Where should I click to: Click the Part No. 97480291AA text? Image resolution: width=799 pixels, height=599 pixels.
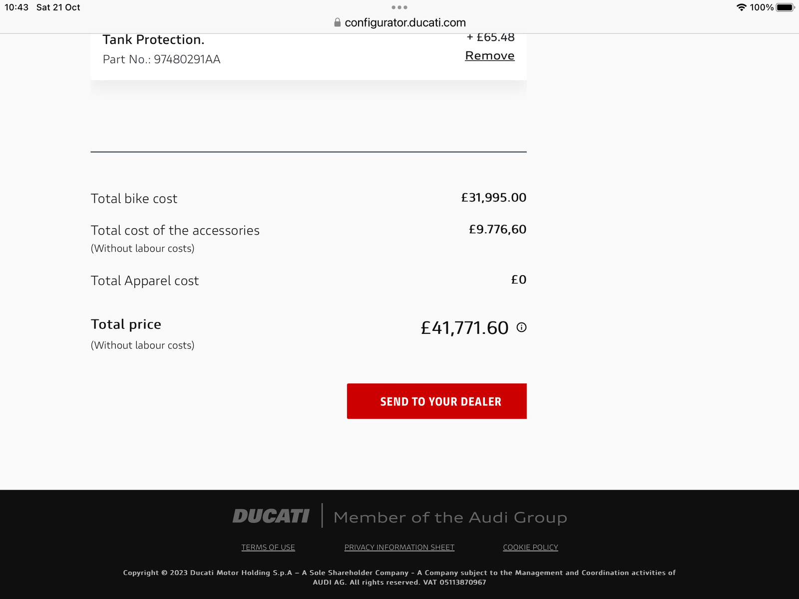tap(161, 59)
